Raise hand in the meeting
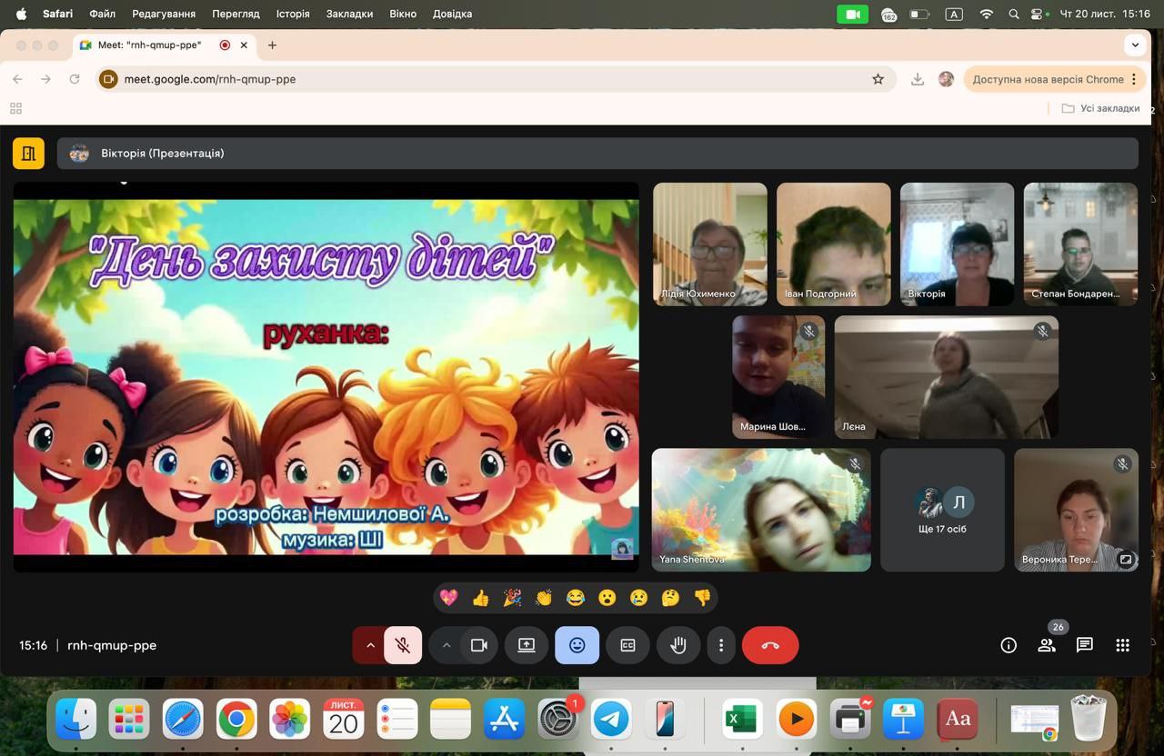 pyautogui.click(x=677, y=645)
